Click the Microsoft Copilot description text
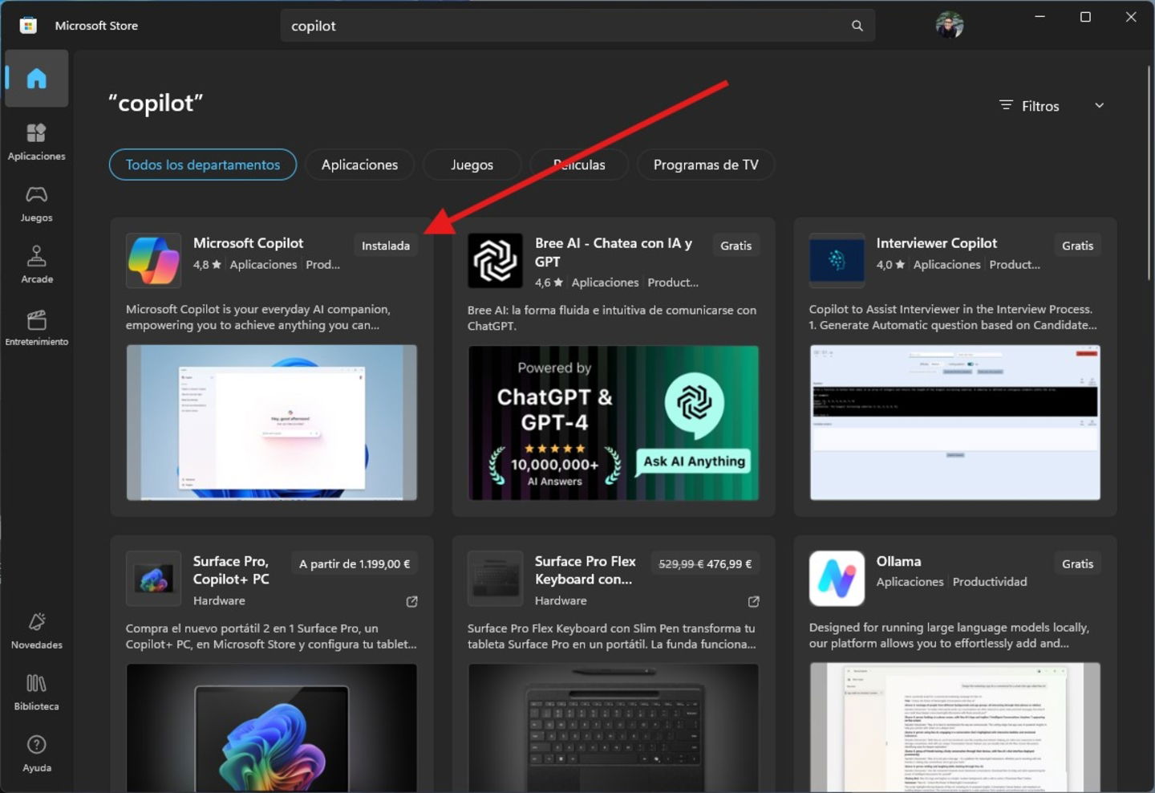The image size is (1155, 793). point(258,317)
